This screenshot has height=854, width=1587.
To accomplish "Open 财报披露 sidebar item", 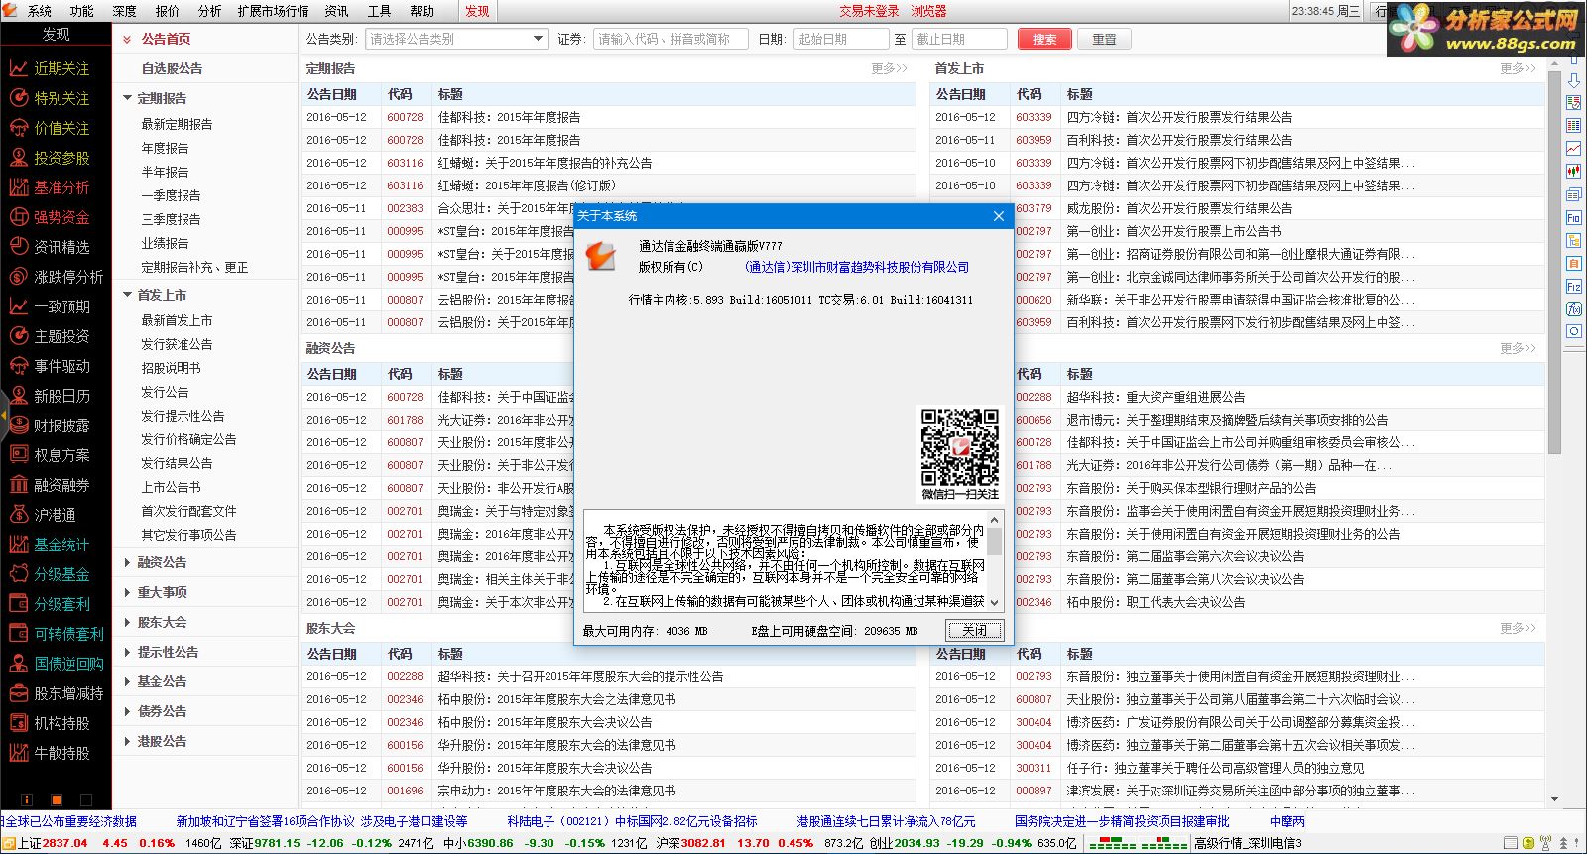I will (56, 426).
